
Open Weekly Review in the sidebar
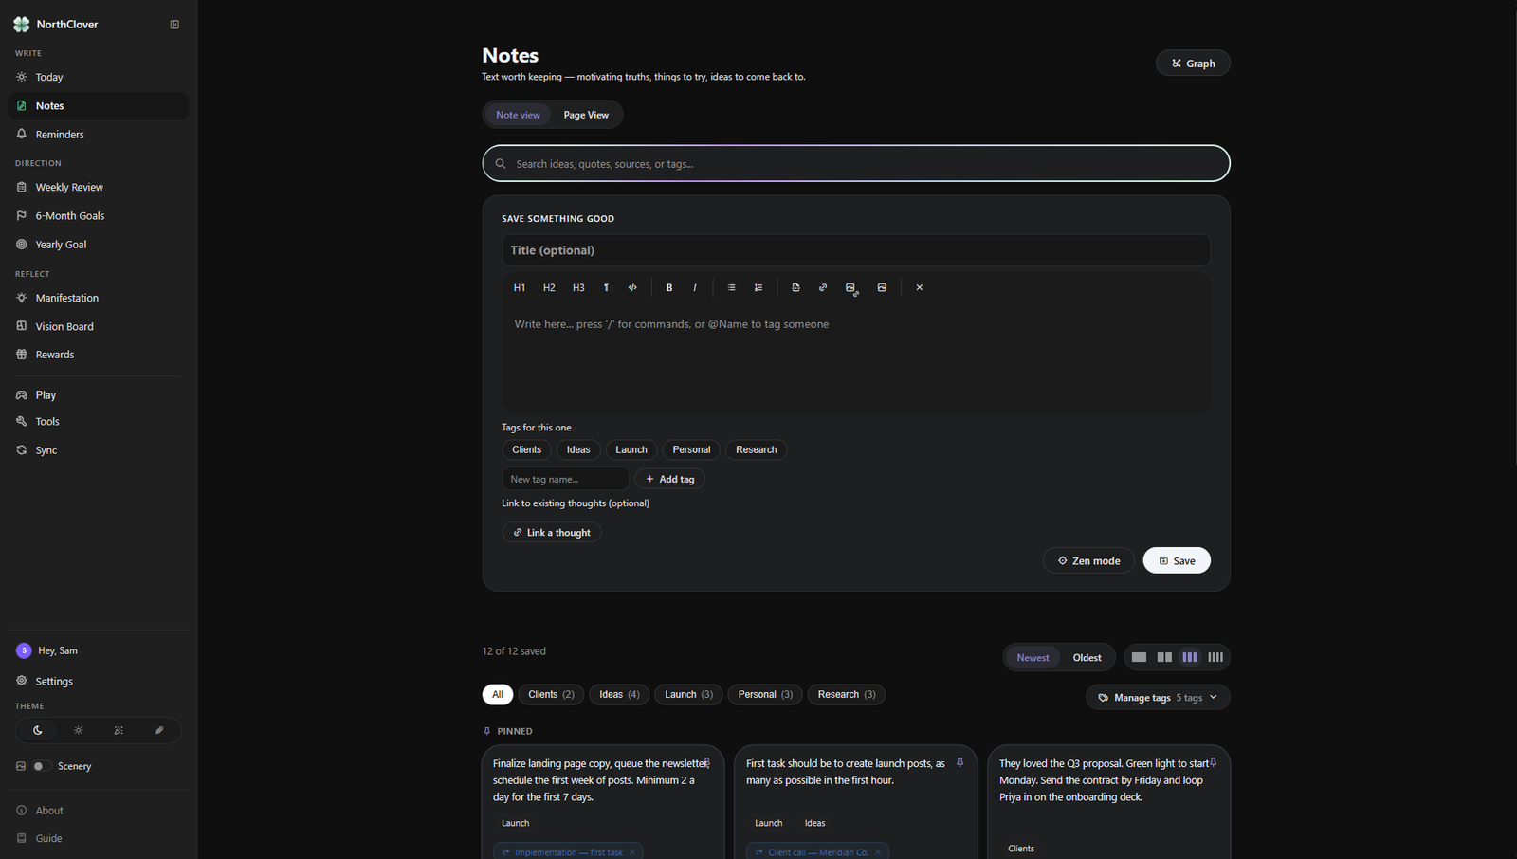tap(99, 187)
